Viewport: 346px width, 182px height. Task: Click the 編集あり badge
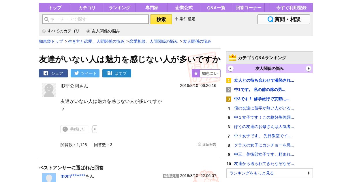(171, 176)
